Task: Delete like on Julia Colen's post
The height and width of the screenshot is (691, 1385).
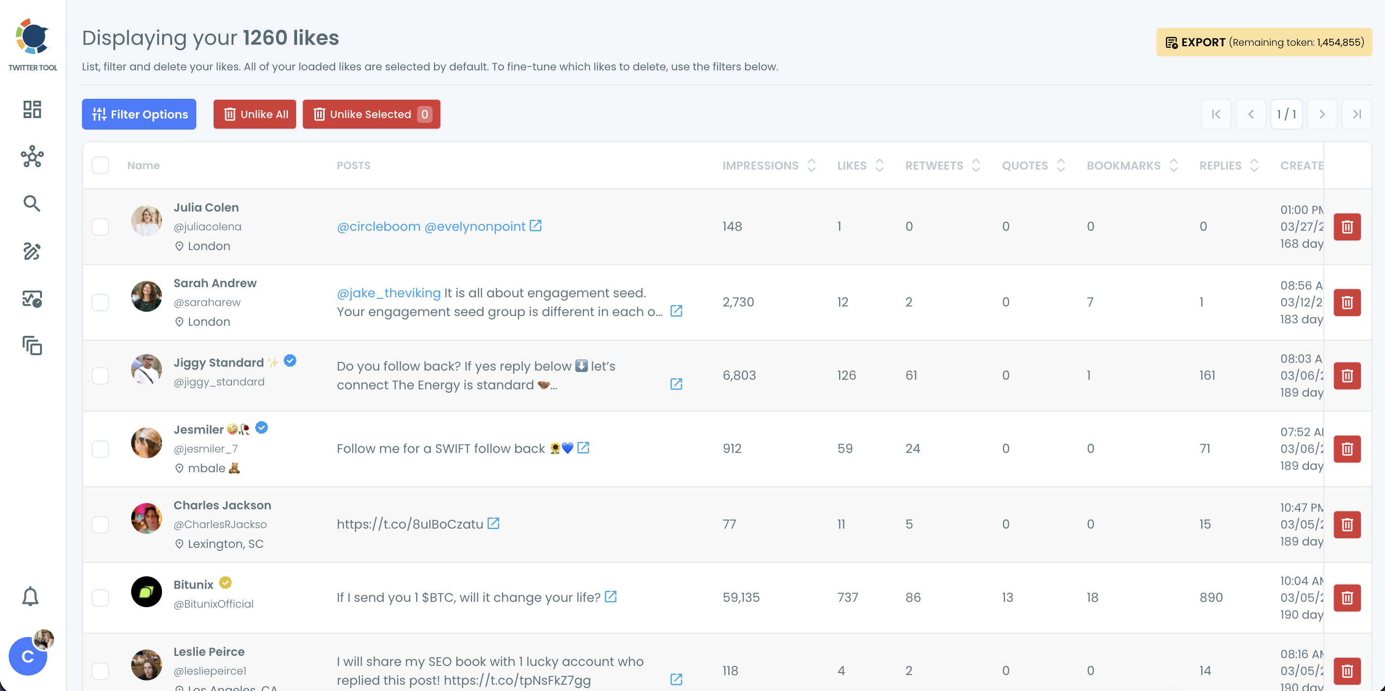Action: point(1347,227)
